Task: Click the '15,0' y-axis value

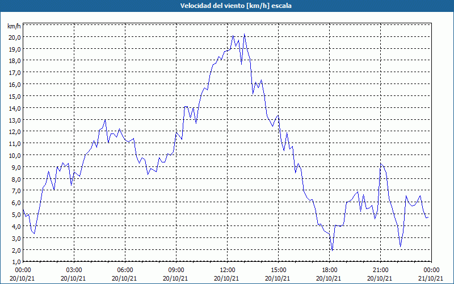Action: 15,97
